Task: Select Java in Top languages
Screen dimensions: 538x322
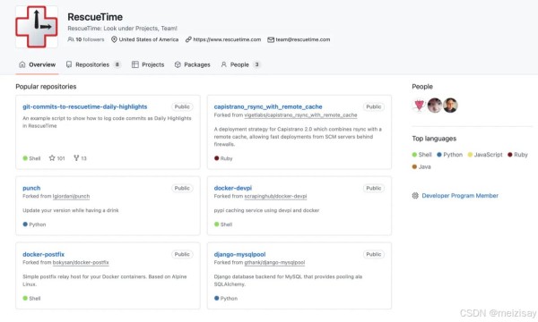Action: tap(421, 167)
